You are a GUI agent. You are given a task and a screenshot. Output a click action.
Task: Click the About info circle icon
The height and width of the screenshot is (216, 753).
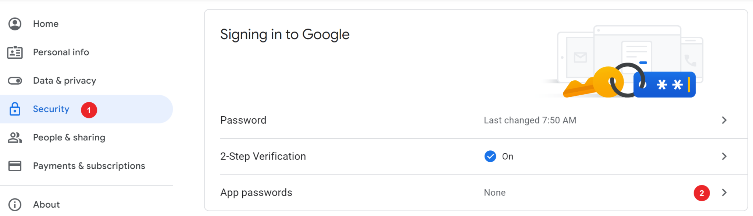pyautogui.click(x=15, y=205)
